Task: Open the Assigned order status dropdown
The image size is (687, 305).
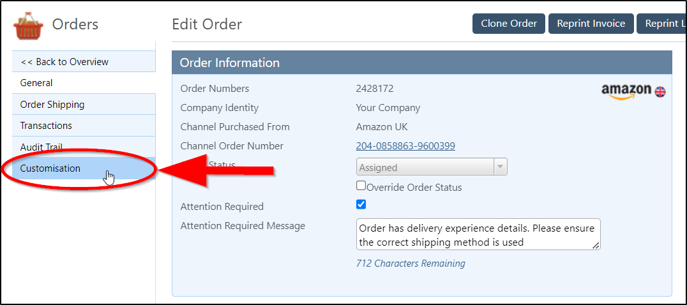Action: click(x=432, y=167)
